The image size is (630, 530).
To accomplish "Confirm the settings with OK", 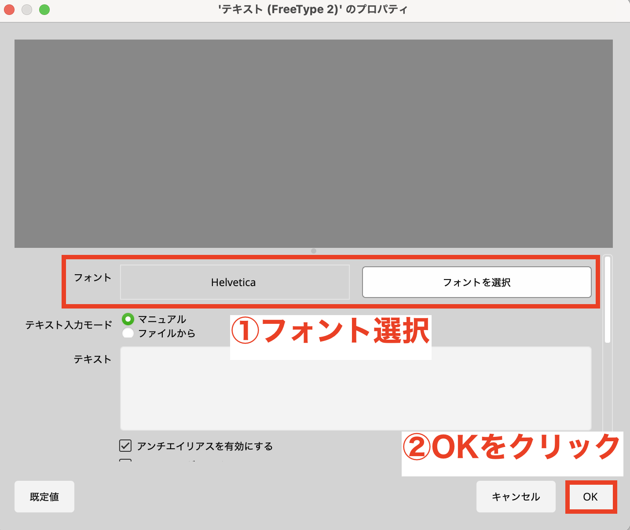I will (x=591, y=497).
